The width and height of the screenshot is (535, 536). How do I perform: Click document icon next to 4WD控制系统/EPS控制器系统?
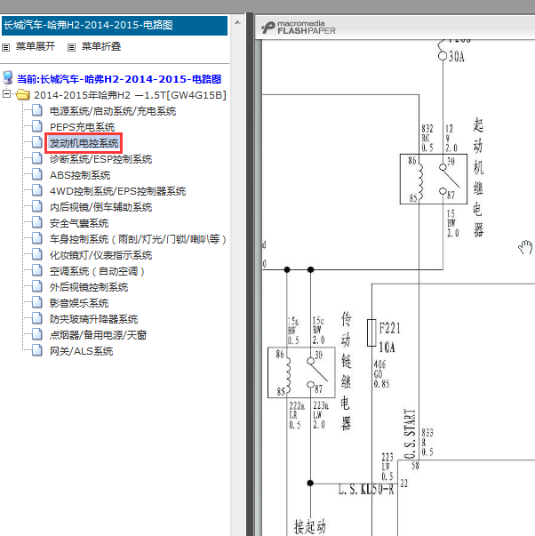pos(37,190)
